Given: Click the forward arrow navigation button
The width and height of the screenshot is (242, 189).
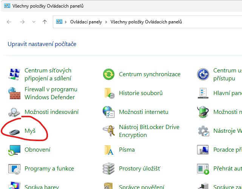Looking at the screenshot, I should click(x=22, y=22).
